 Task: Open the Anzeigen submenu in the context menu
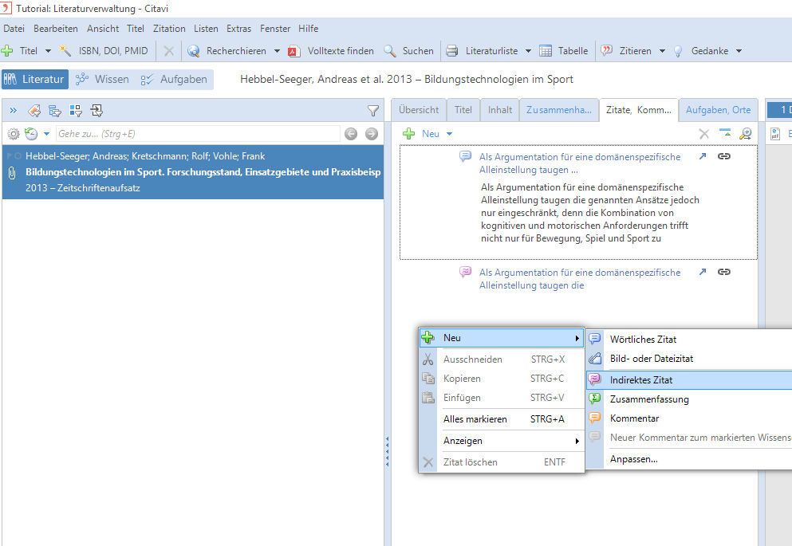coord(502,441)
